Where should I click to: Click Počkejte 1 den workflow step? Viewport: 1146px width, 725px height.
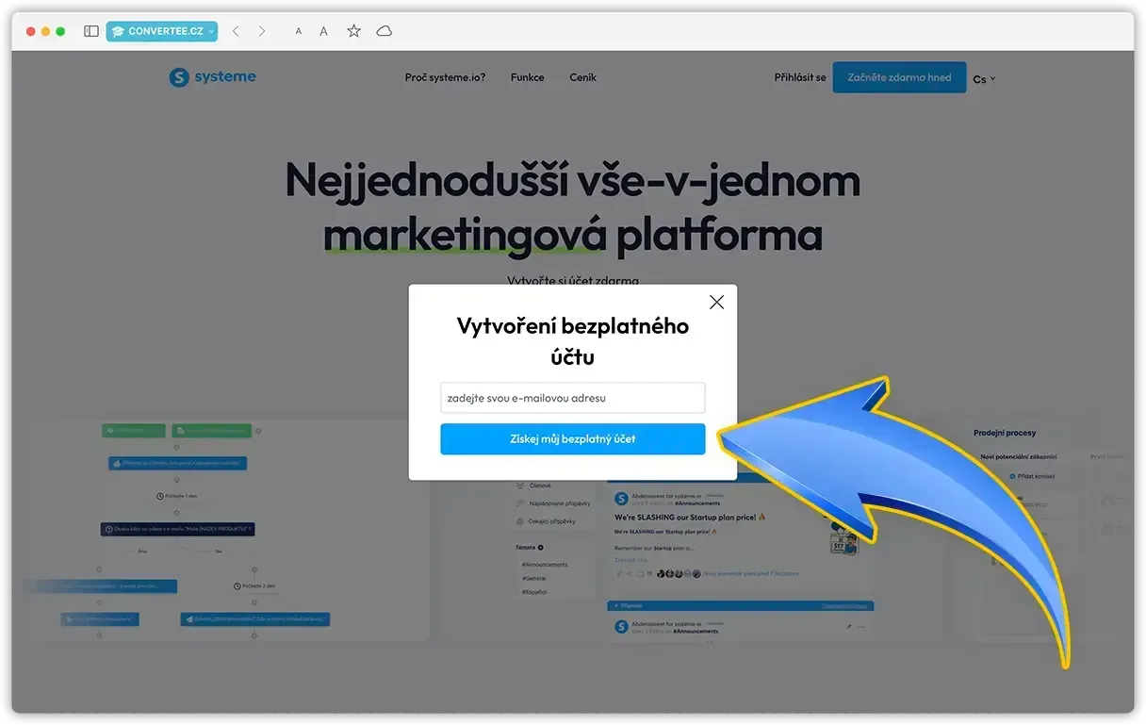click(177, 496)
